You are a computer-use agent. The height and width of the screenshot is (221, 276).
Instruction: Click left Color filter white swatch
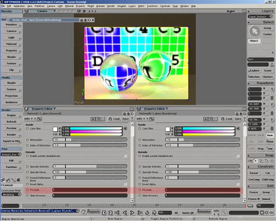pos(55,129)
